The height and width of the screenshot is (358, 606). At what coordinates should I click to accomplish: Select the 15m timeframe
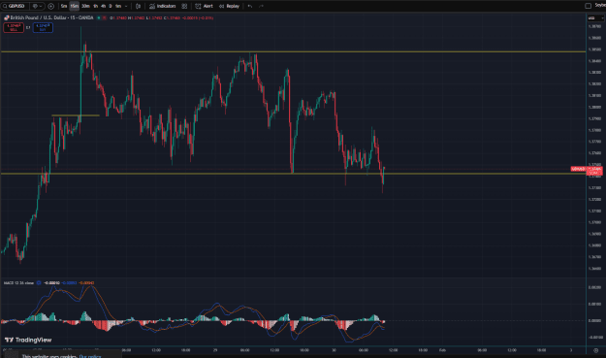(75, 6)
